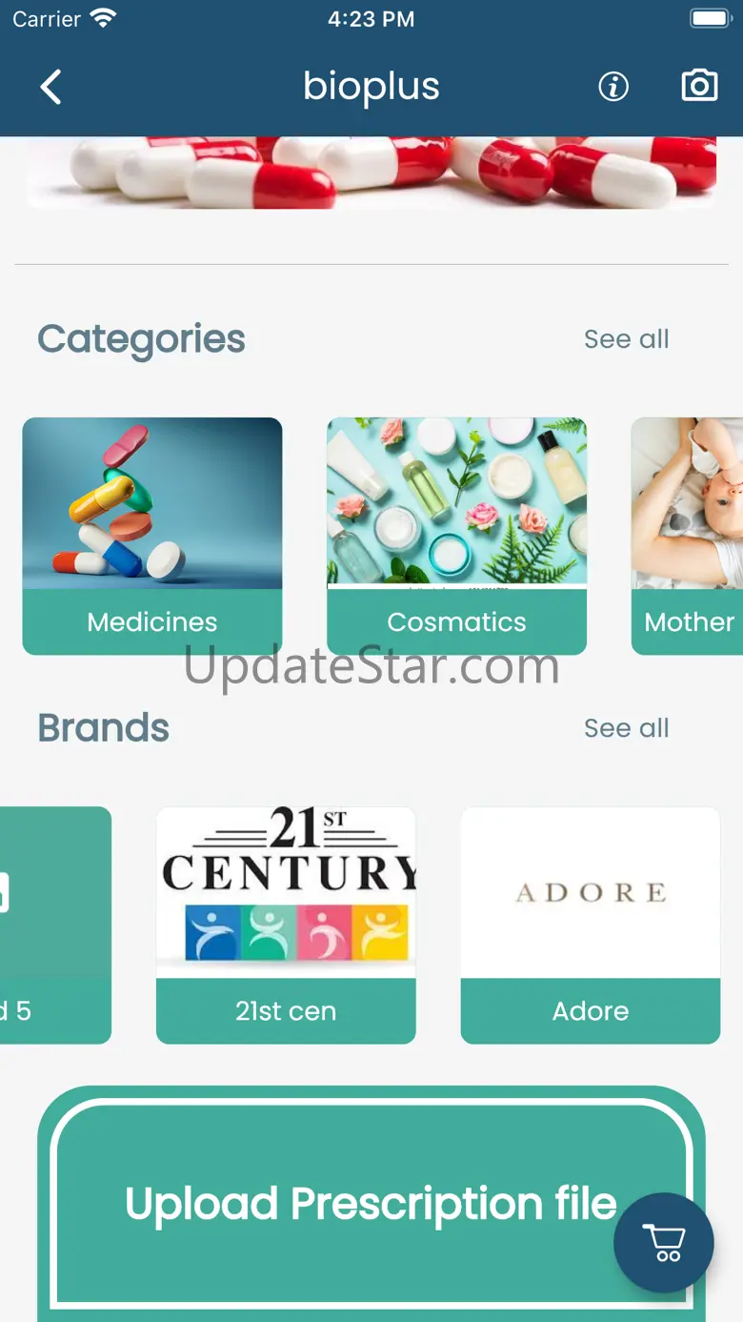Open the info circle icon
Image resolution: width=743 pixels, height=1322 pixels.
(x=613, y=87)
